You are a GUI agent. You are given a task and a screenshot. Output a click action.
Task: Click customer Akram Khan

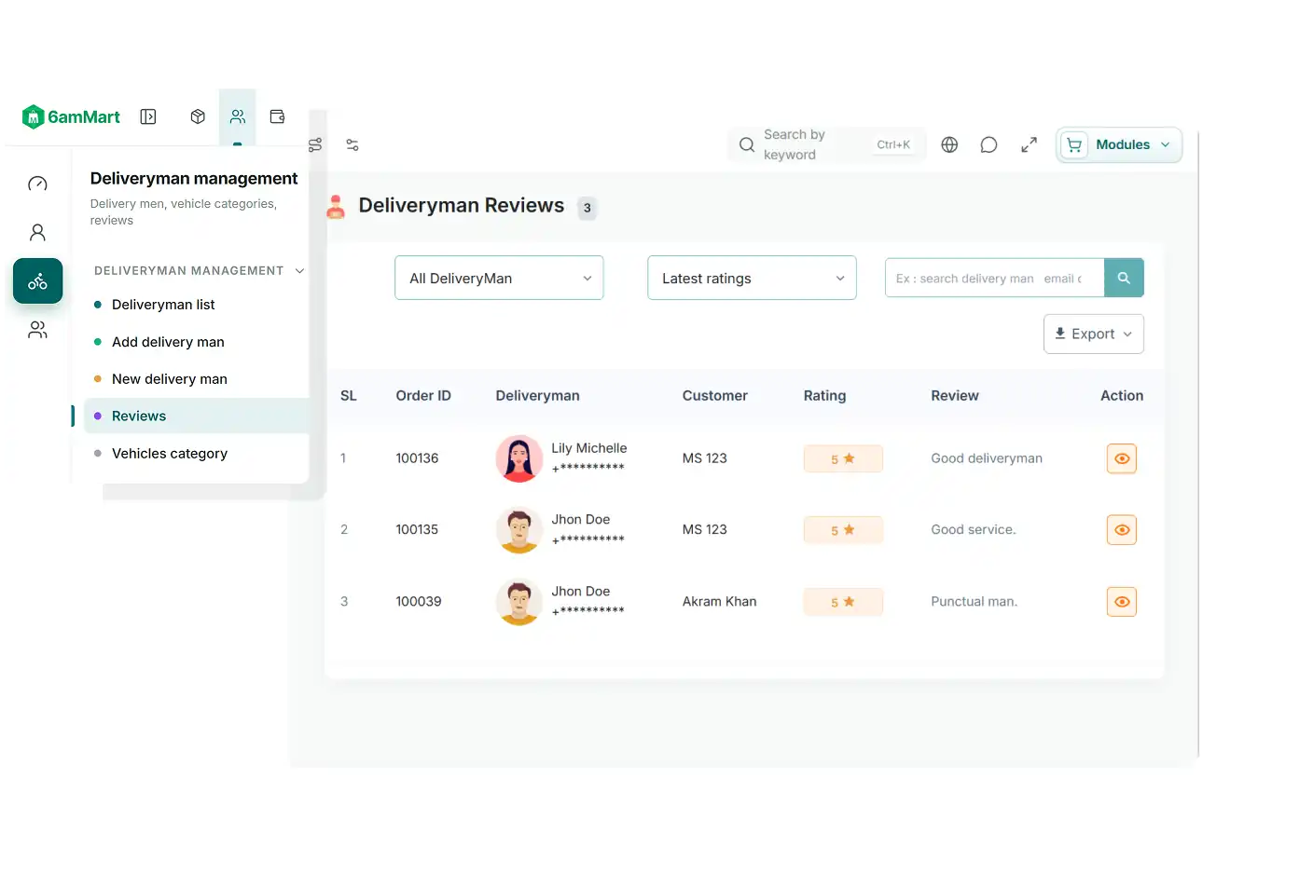click(719, 602)
